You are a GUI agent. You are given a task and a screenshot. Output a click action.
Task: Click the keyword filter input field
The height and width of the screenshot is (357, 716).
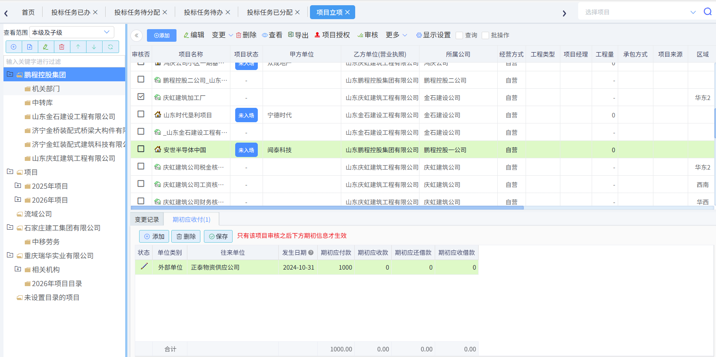(x=64, y=62)
